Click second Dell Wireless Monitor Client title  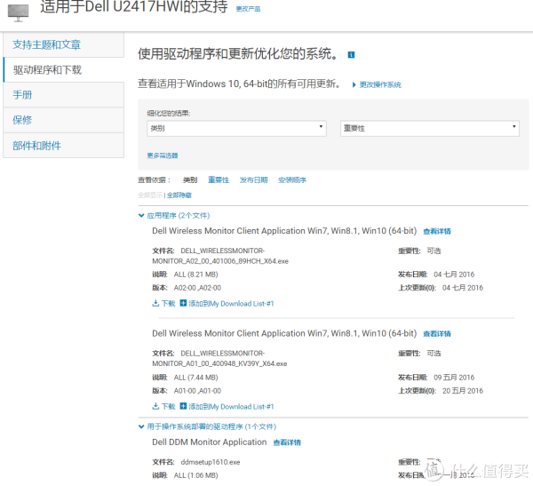pyautogui.click(x=284, y=333)
